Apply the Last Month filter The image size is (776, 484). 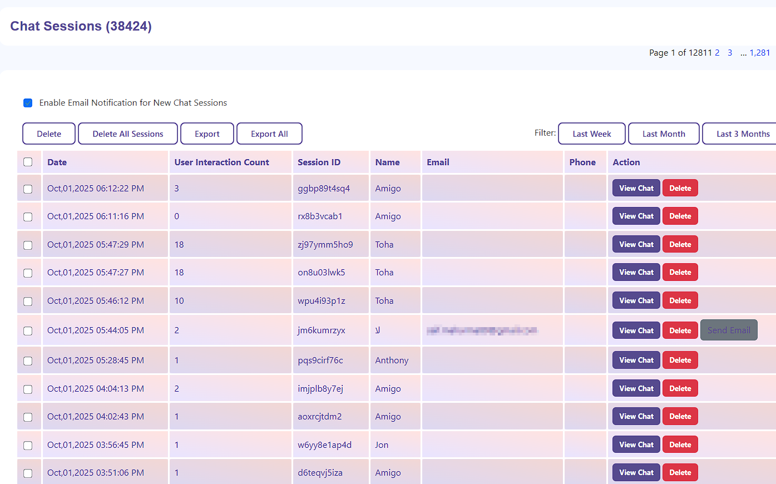(x=663, y=134)
